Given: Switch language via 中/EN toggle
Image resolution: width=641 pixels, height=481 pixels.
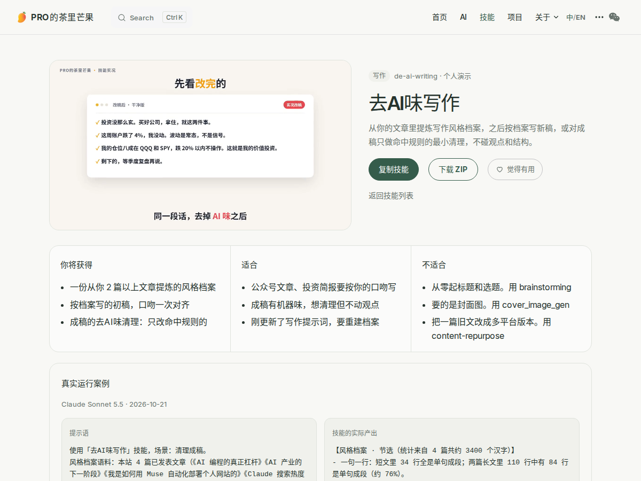Looking at the screenshot, I should point(576,17).
